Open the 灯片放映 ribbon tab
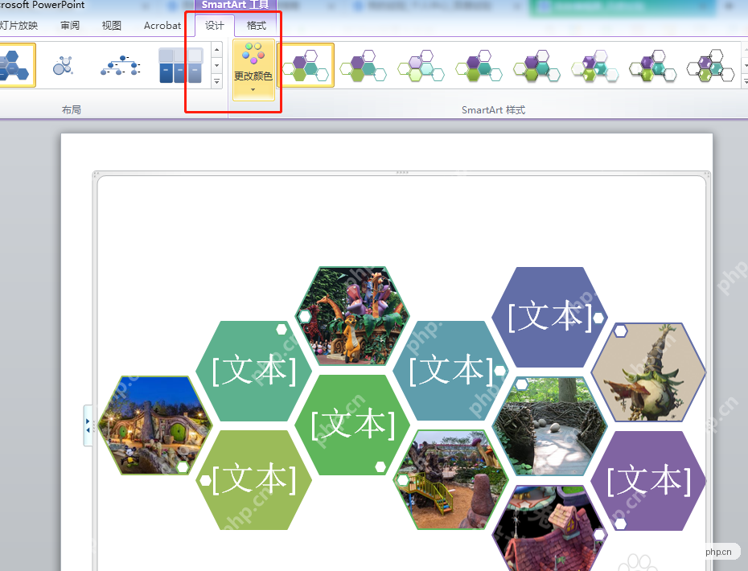This screenshot has width=748, height=571. 19,26
